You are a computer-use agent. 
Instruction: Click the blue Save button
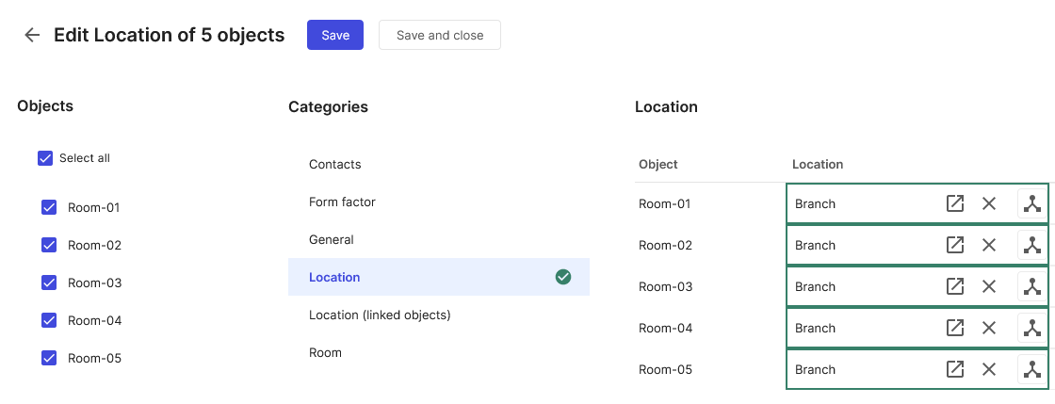pyautogui.click(x=335, y=35)
